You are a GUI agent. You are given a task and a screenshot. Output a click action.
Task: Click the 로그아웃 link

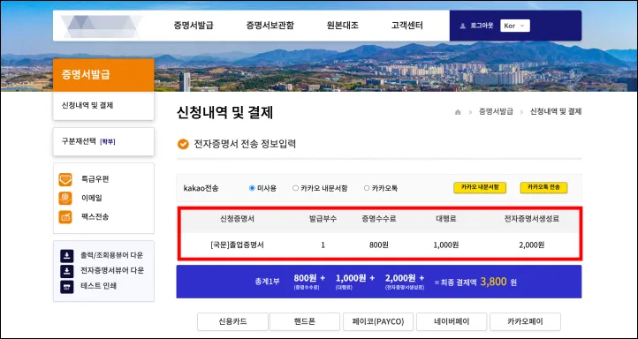click(482, 26)
